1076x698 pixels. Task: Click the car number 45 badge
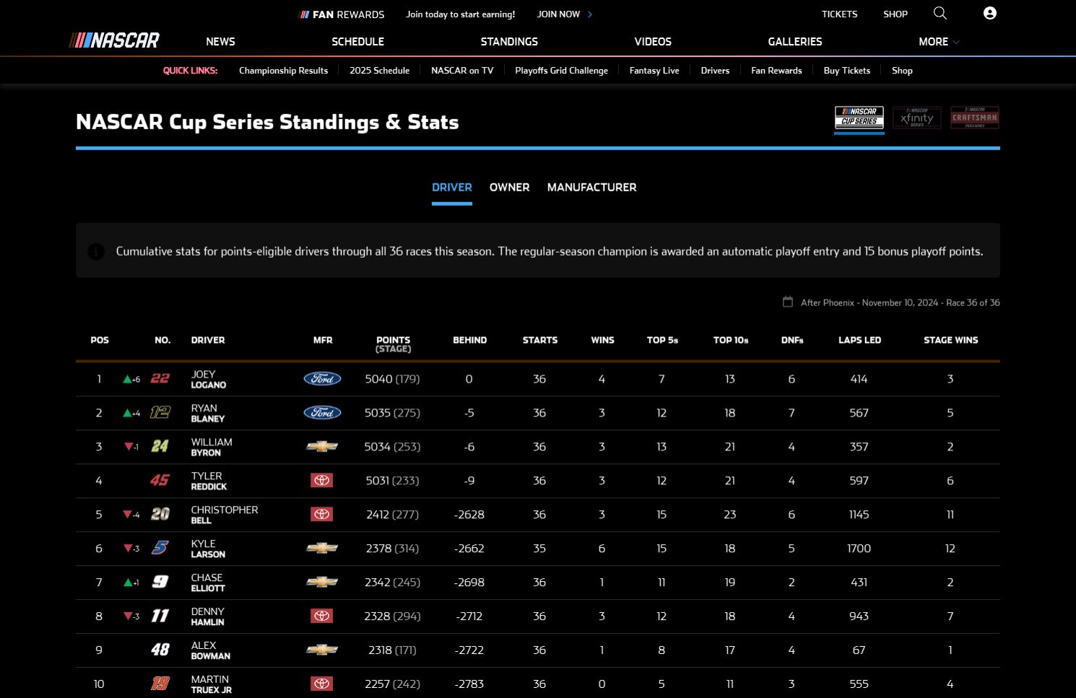pos(160,480)
